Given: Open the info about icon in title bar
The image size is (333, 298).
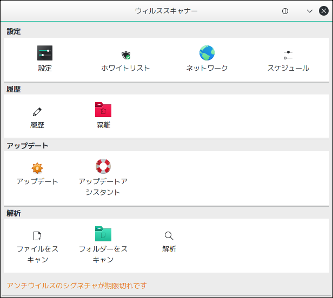Looking at the screenshot, I should [x=285, y=11].
